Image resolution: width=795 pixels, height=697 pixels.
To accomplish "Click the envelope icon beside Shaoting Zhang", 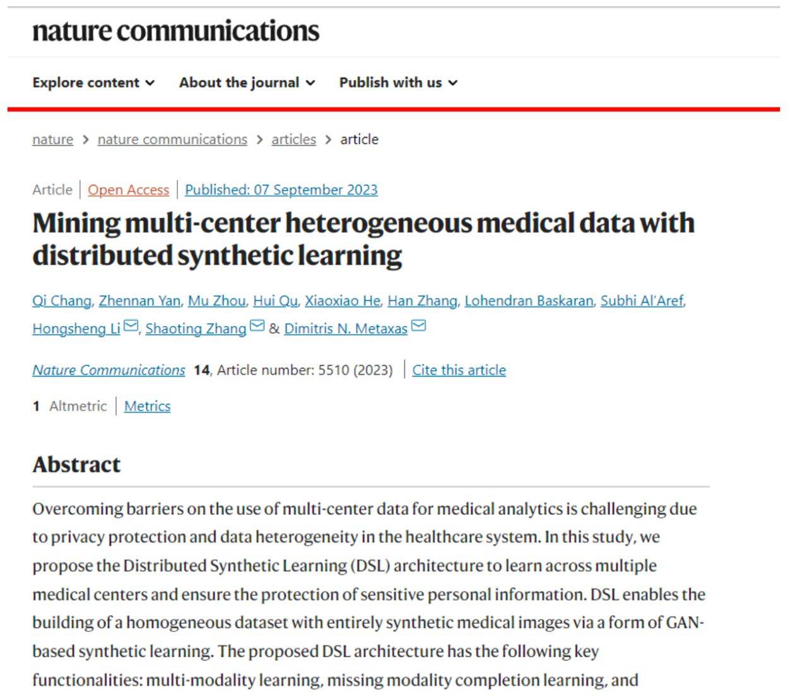I will point(257,326).
